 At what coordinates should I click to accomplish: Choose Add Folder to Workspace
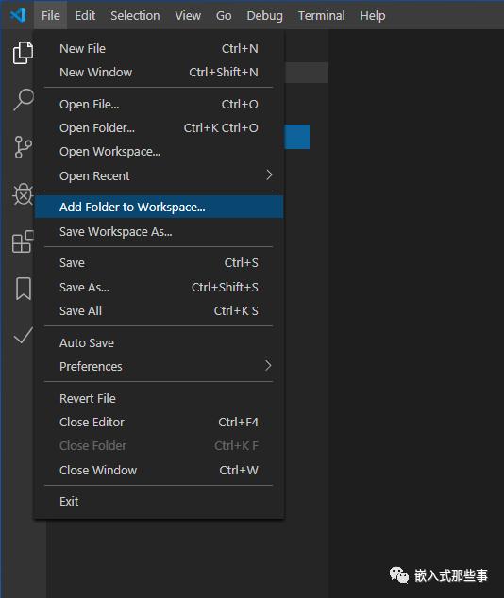[x=159, y=207]
